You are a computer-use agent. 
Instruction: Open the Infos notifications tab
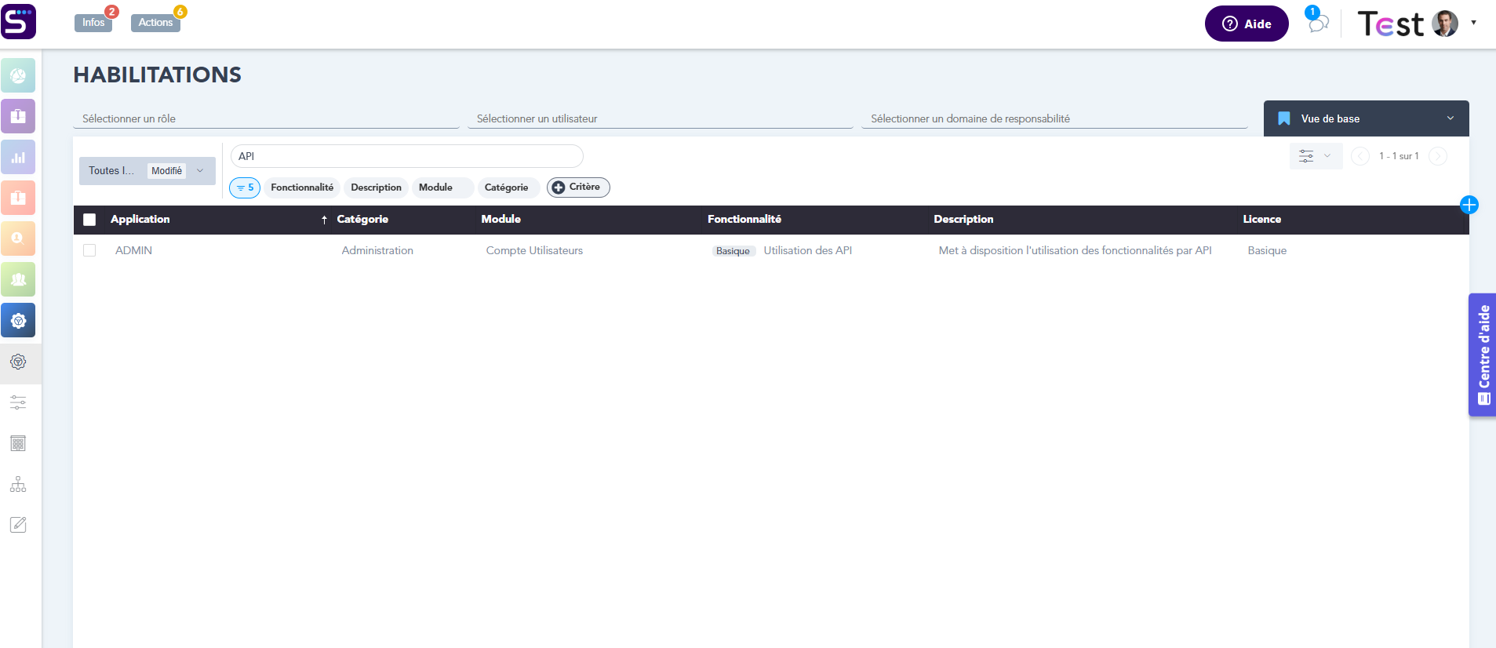pyautogui.click(x=93, y=23)
